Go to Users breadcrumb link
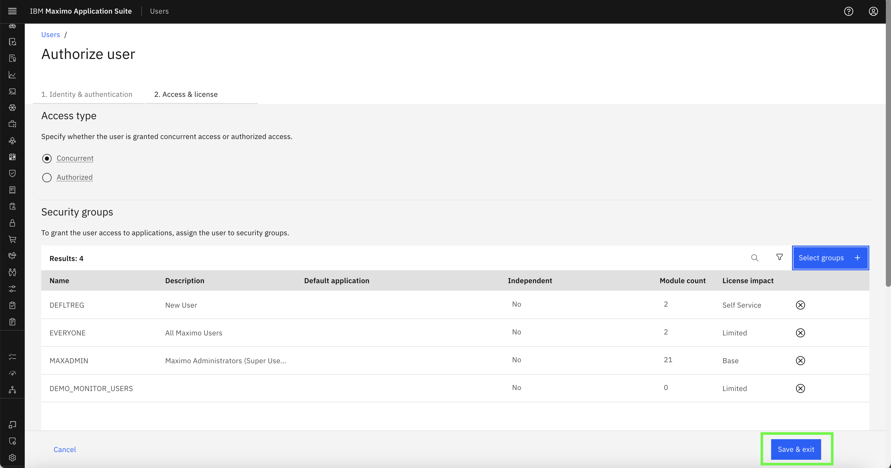 (x=51, y=34)
